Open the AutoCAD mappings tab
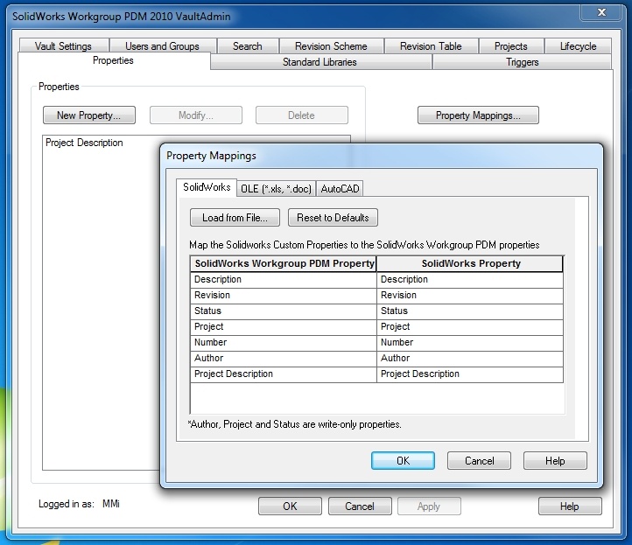The image size is (632, 545). coord(340,188)
